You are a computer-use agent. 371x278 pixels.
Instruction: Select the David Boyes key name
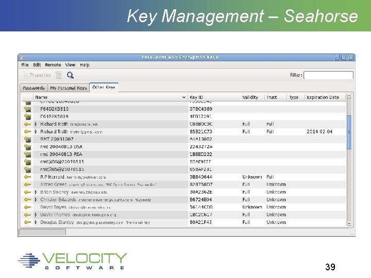pos(53,207)
